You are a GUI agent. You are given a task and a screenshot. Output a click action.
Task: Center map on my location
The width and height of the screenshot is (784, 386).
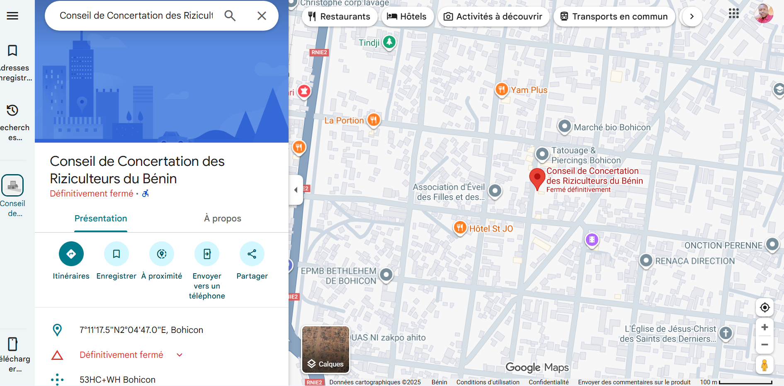pos(765,307)
